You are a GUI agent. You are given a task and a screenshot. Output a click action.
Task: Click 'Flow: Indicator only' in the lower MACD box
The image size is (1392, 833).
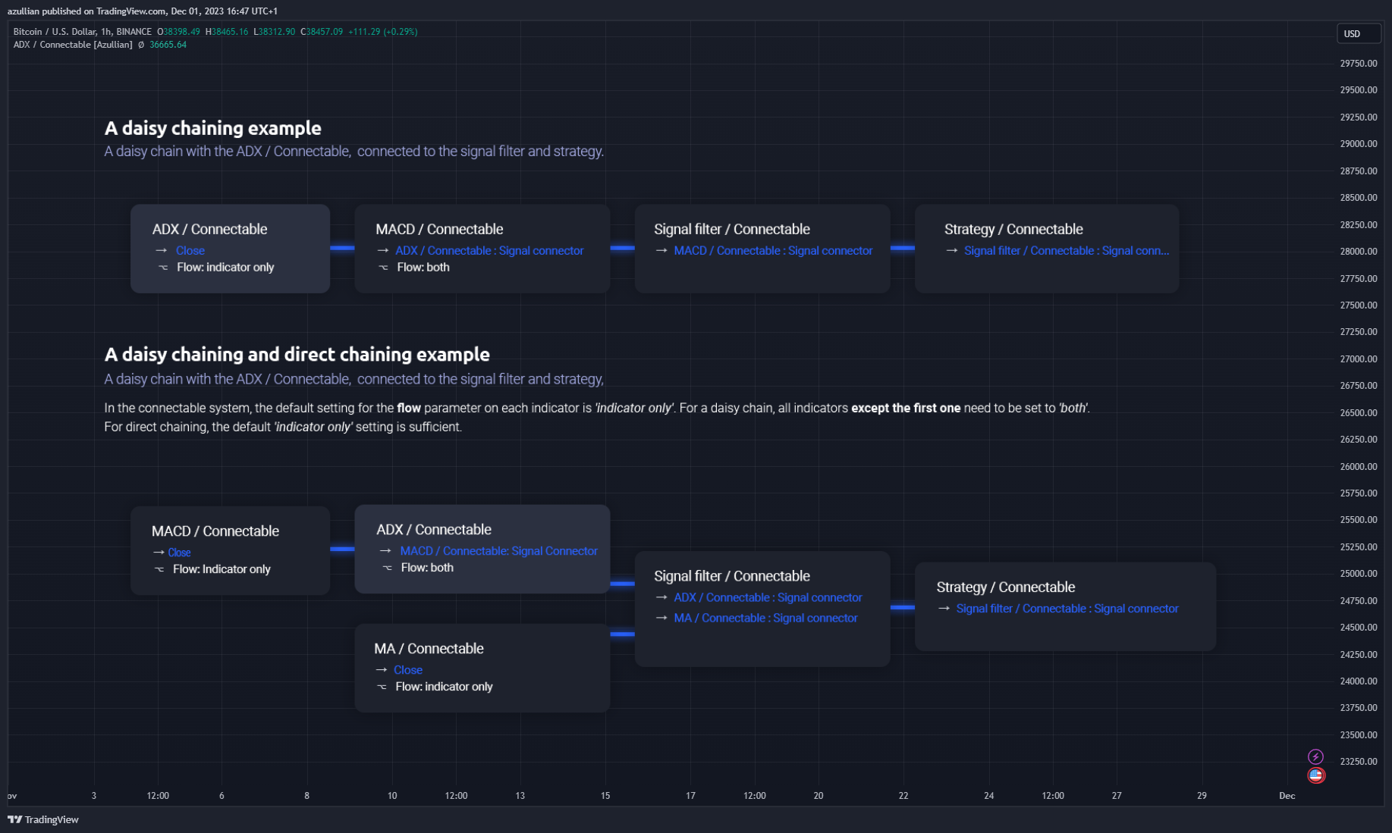tap(222, 568)
